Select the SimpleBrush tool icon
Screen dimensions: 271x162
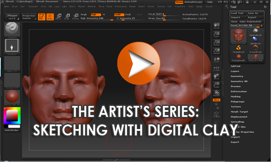(x=238, y=49)
